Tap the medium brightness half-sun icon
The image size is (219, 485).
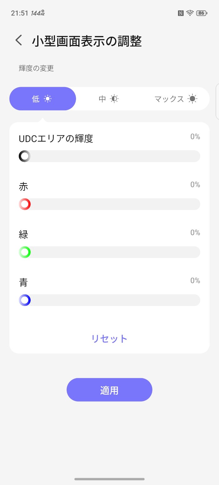coord(115,99)
